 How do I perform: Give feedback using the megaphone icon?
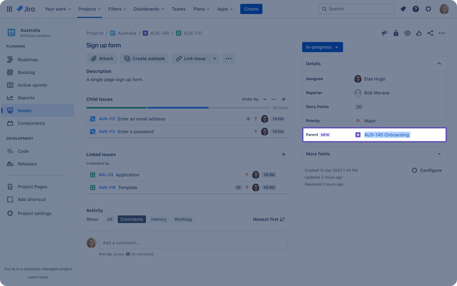pyautogui.click(x=384, y=33)
